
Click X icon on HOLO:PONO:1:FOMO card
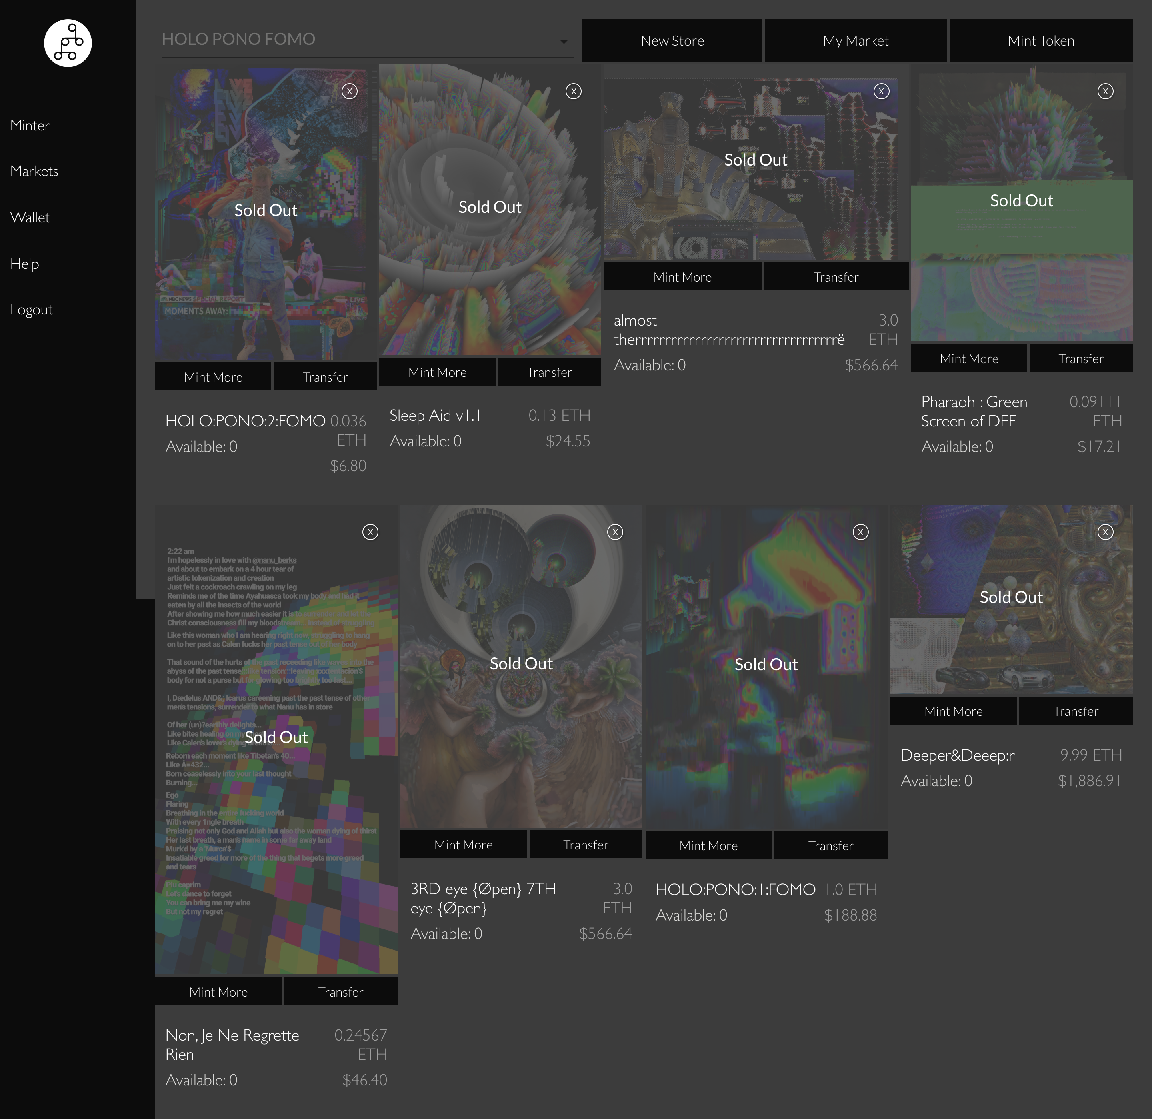pyautogui.click(x=860, y=532)
